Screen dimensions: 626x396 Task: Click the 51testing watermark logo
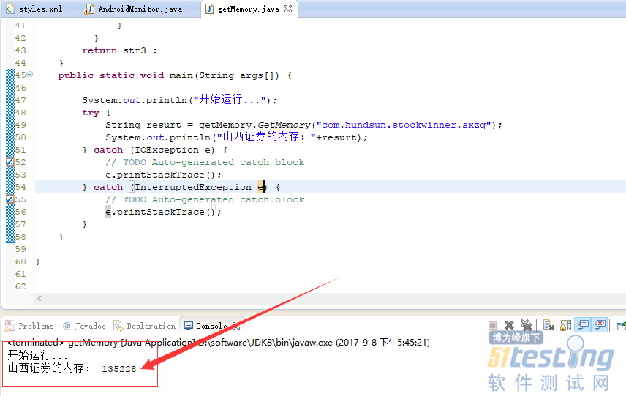click(x=550, y=358)
